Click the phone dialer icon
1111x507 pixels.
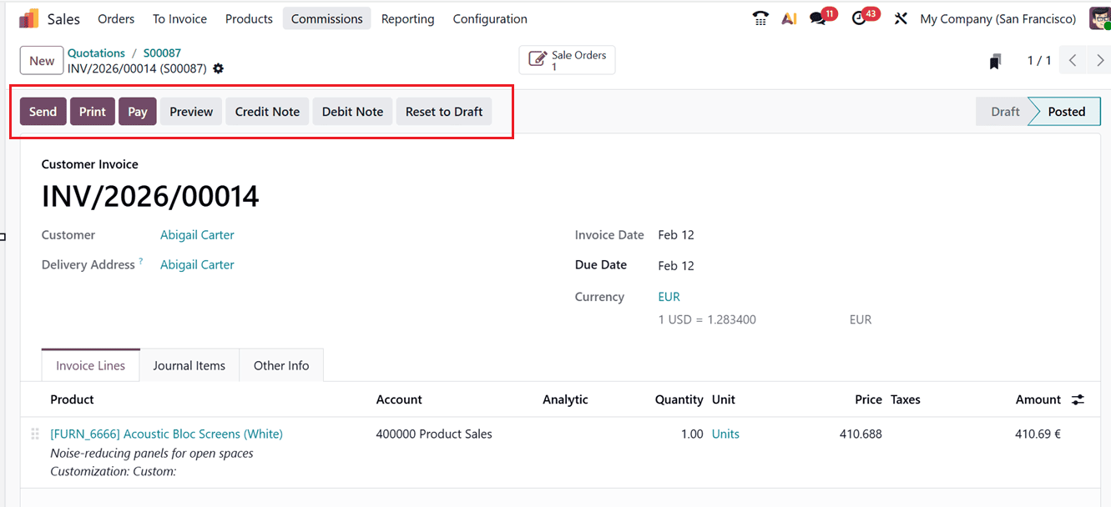tap(760, 18)
